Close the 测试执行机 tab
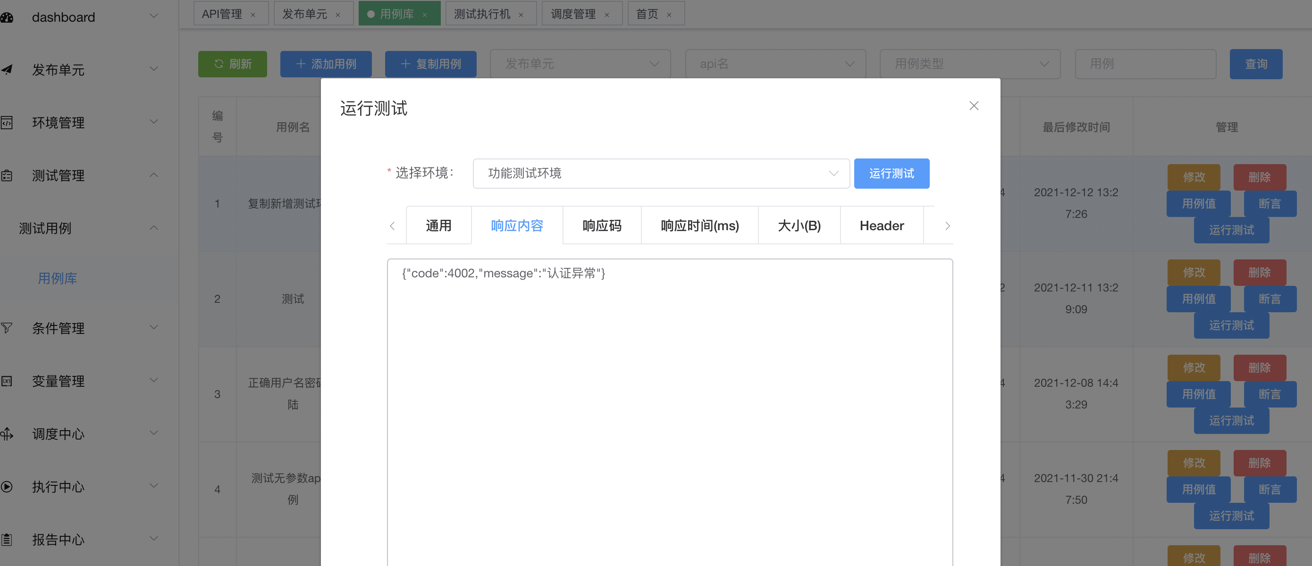 coord(521,15)
